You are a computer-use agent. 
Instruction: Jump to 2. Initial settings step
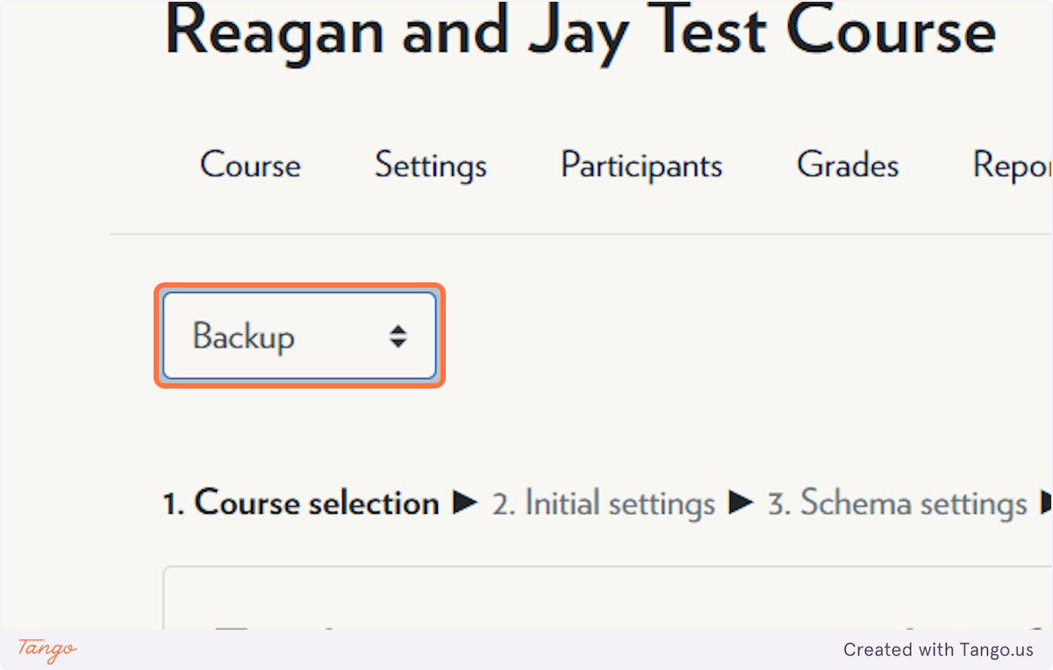pyautogui.click(x=603, y=504)
